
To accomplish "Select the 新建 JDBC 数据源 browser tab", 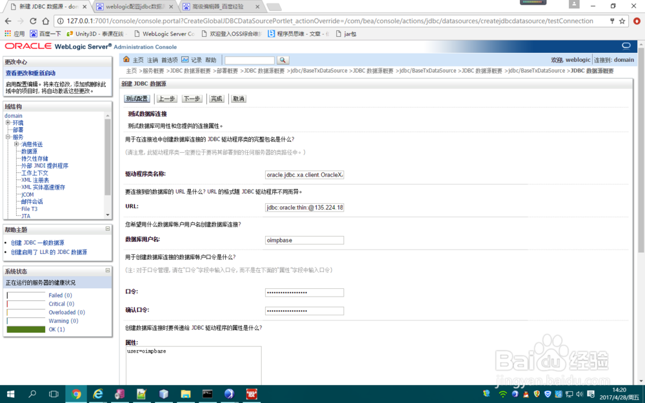I will tap(48, 6).
